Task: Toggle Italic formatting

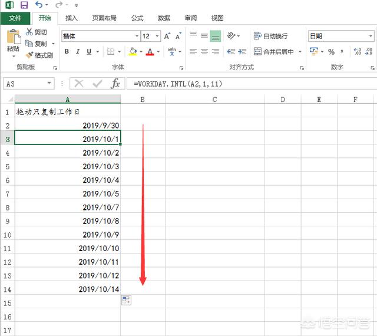Action: (78, 52)
